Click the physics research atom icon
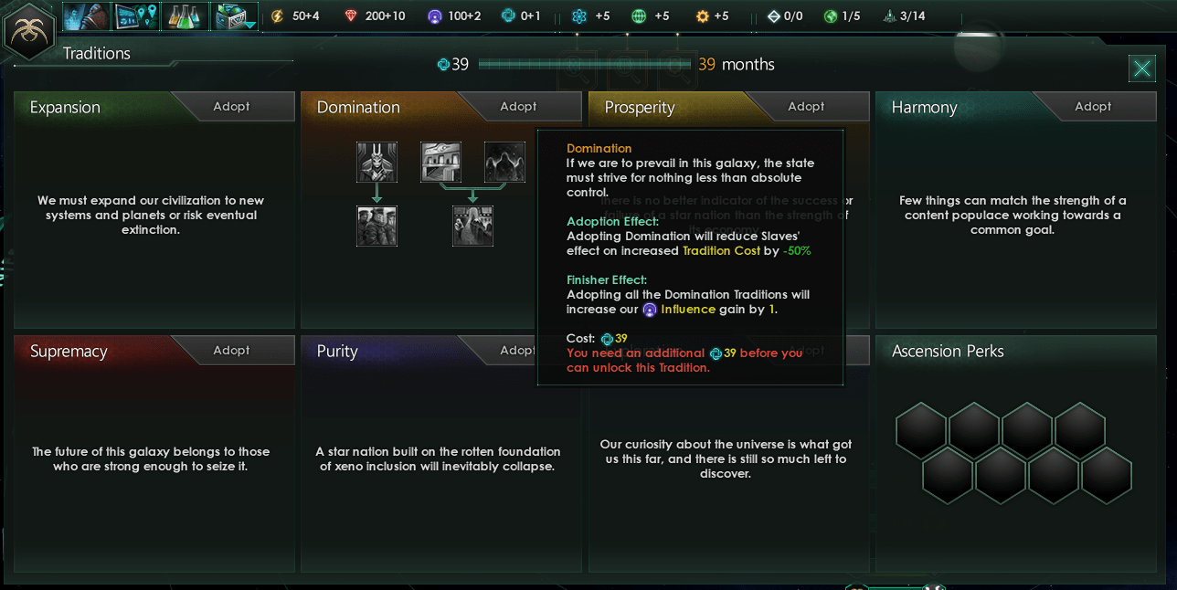Screen dimensions: 1177x590 pyautogui.click(x=578, y=16)
